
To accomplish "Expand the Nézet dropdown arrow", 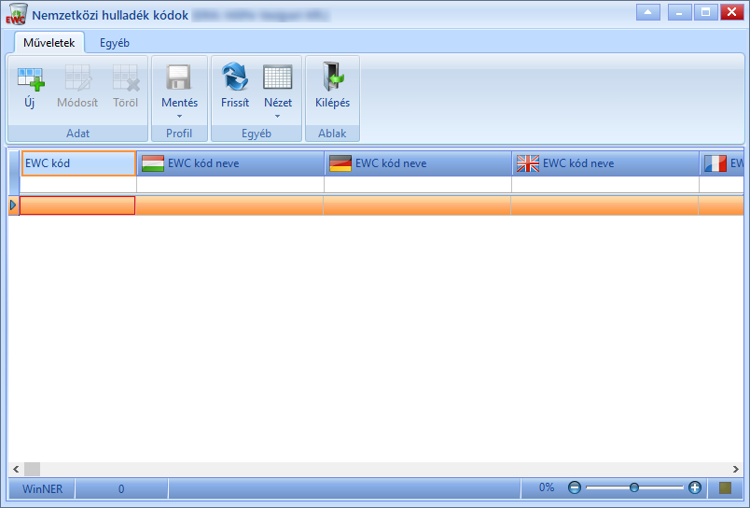I will coord(277,116).
